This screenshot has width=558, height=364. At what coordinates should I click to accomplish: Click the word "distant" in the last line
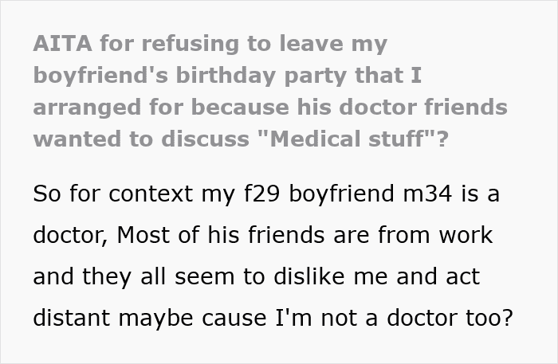tap(71, 318)
